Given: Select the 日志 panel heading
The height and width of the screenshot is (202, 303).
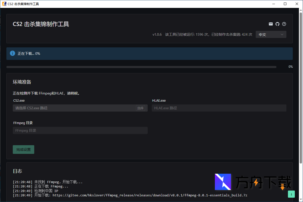Looking at the screenshot, I should (17, 171).
